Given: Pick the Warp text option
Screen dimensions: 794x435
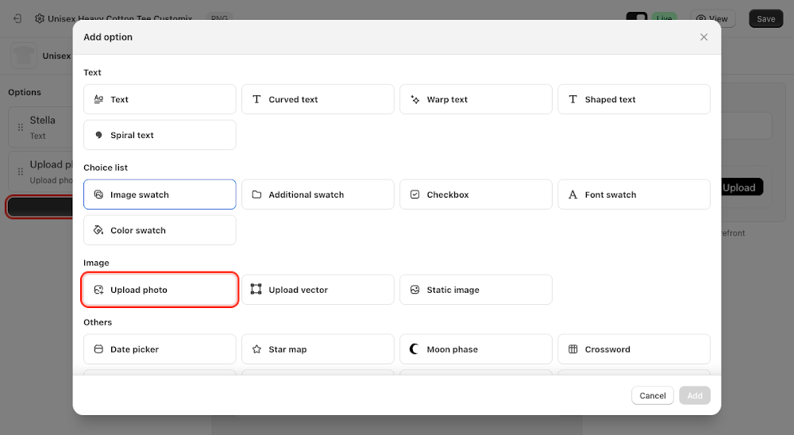Looking at the screenshot, I should 476,99.
